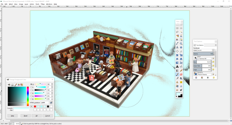Select the Zoom magnifier tool

click(181, 44)
